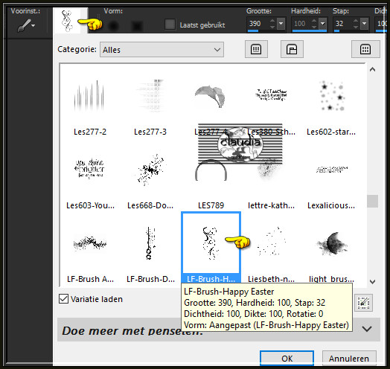Image resolution: width=390 pixels, height=369 pixels.
Task: Enable the Laatst gebruikt checkbox
Action: click(170, 25)
